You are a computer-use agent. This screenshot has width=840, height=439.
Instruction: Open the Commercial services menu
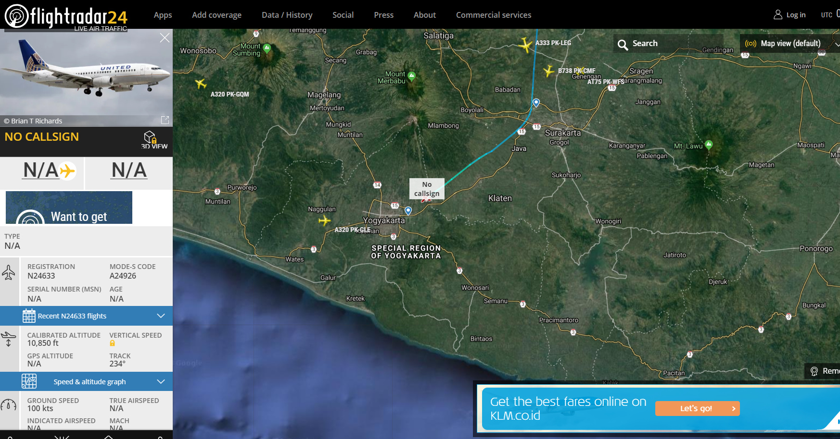click(x=494, y=15)
